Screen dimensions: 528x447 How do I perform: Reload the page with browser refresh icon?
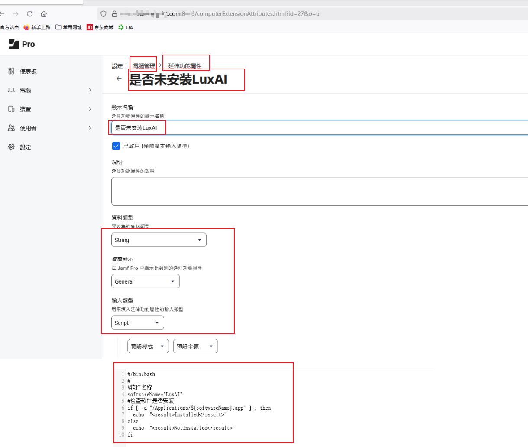click(x=30, y=14)
